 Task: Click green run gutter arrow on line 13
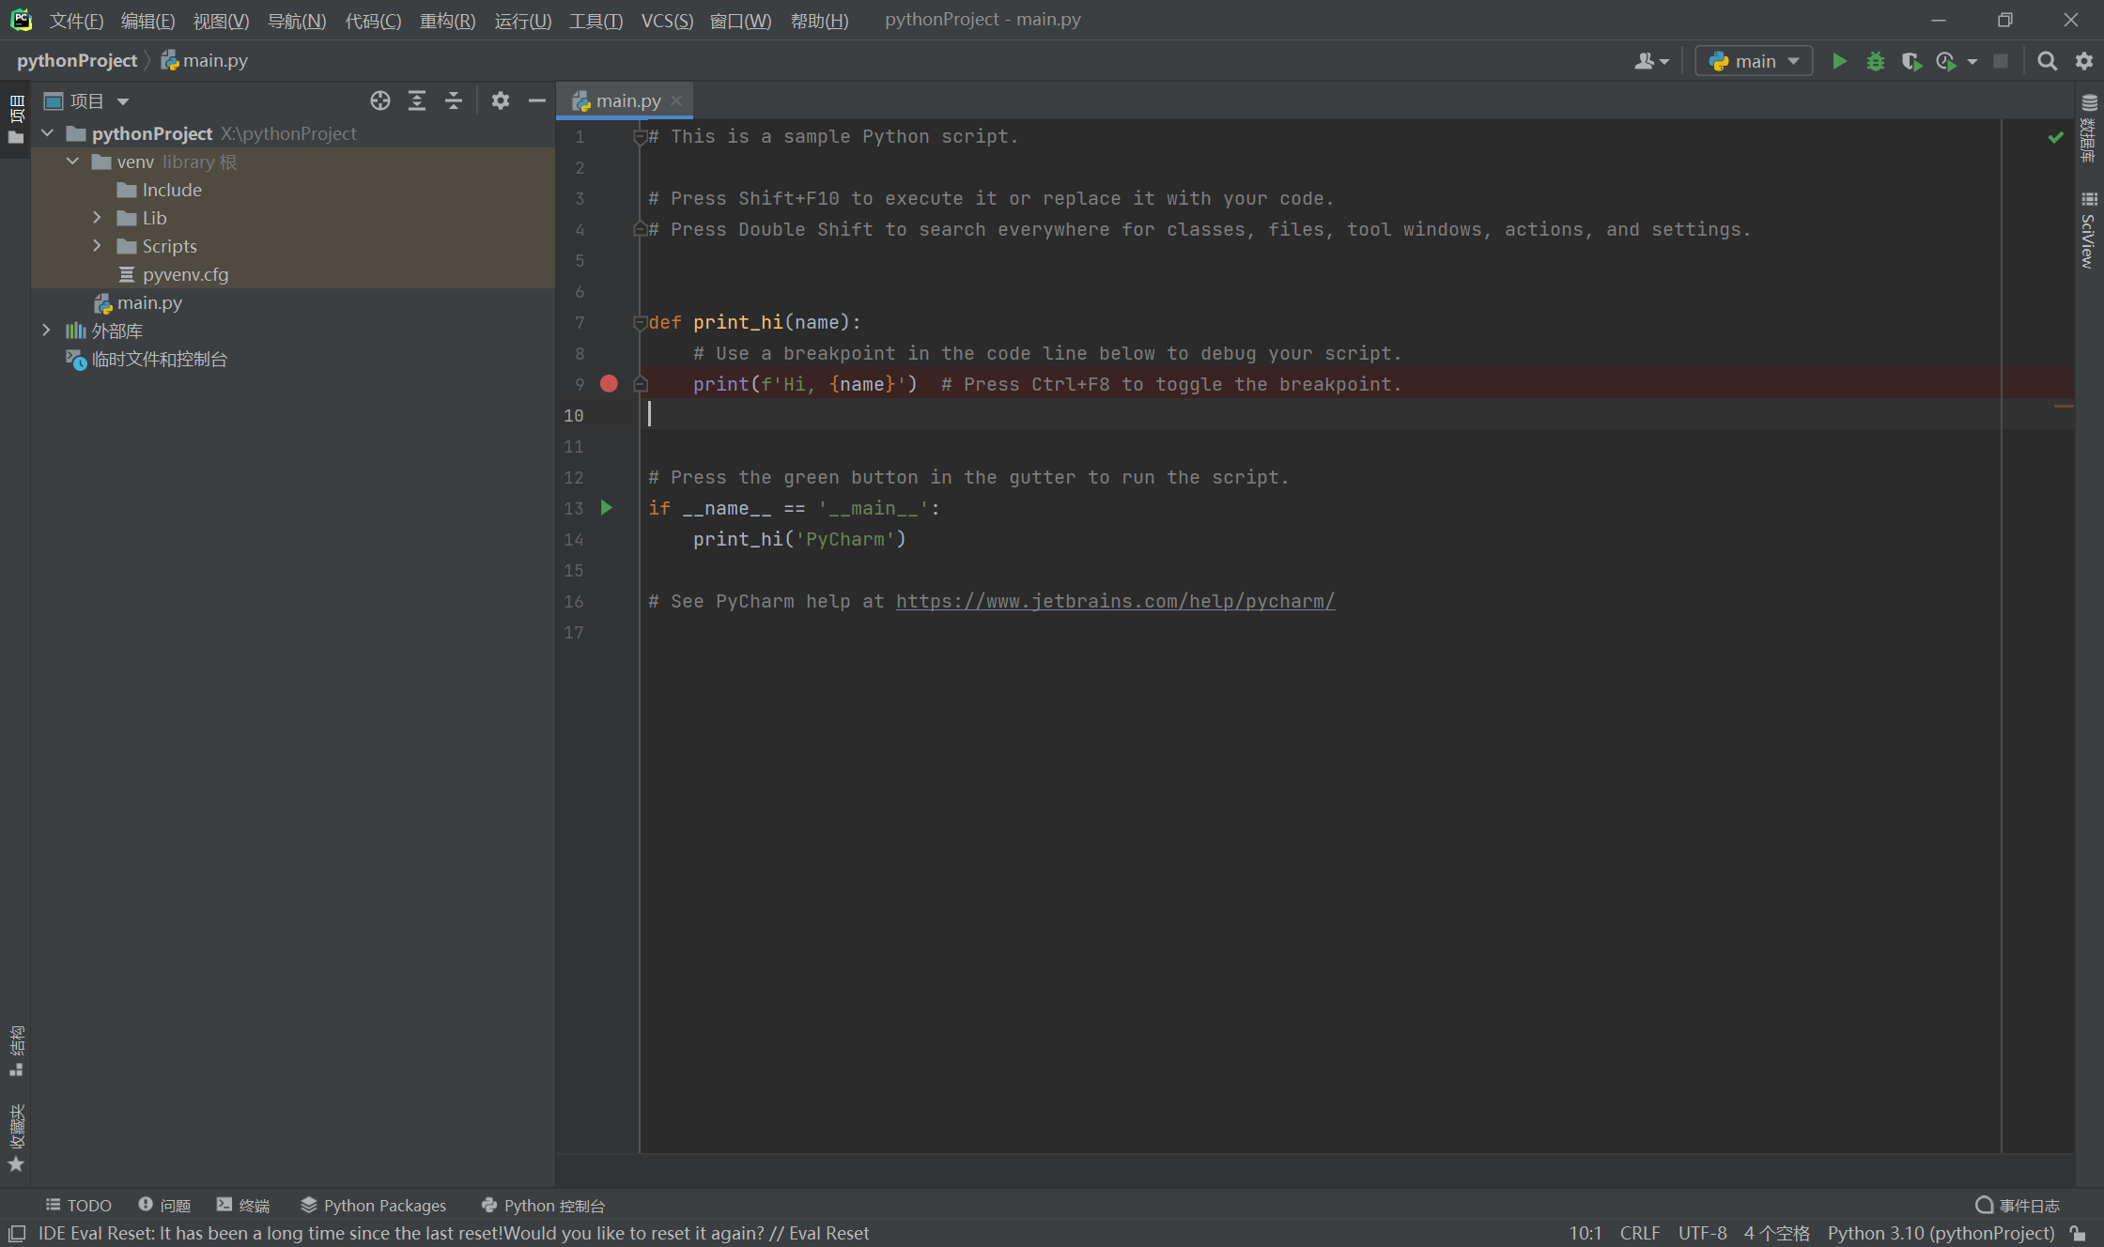pyautogui.click(x=607, y=508)
